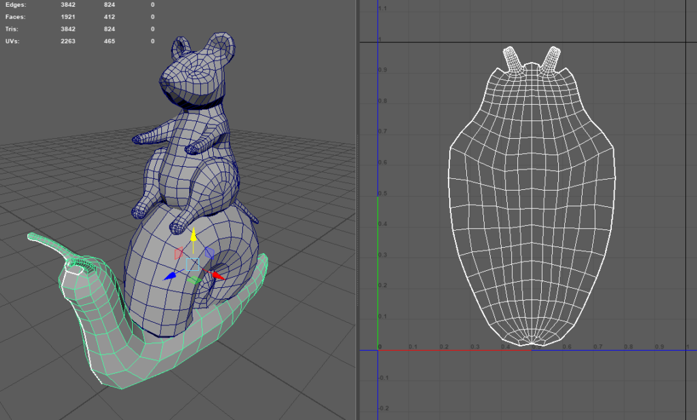Click the yellow Y-axis move arrow
697x420 pixels.
[x=193, y=236]
